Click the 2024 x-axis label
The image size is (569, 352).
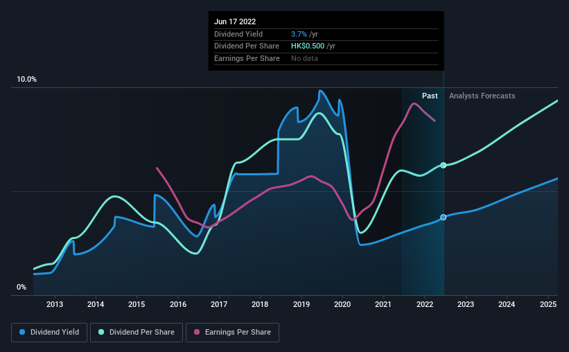pos(507,304)
